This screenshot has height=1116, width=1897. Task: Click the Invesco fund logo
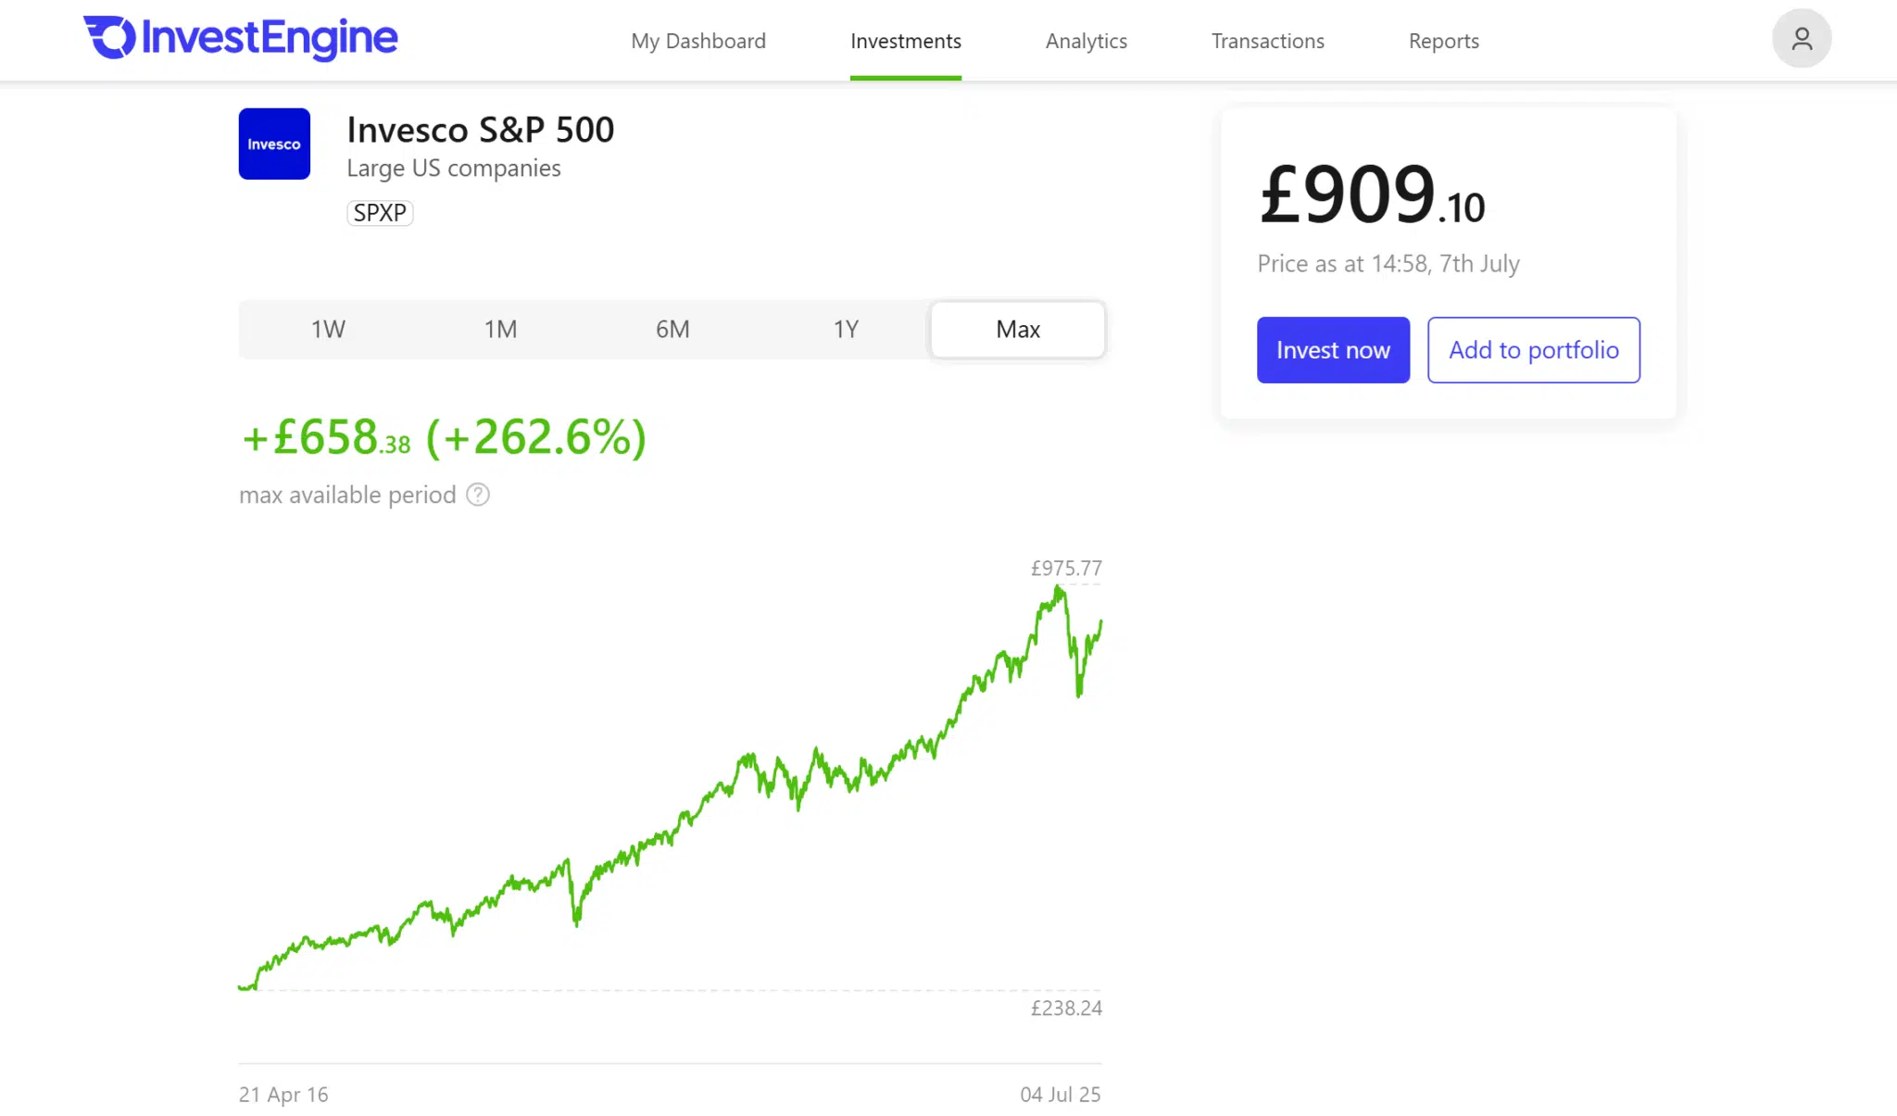(x=273, y=144)
